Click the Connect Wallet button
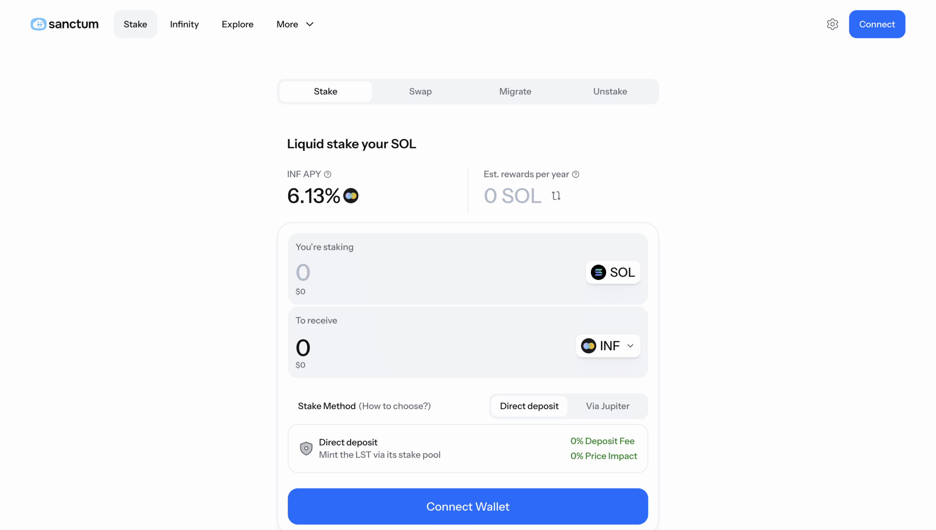This screenshot has width=936, height=530. coord(468,507)
